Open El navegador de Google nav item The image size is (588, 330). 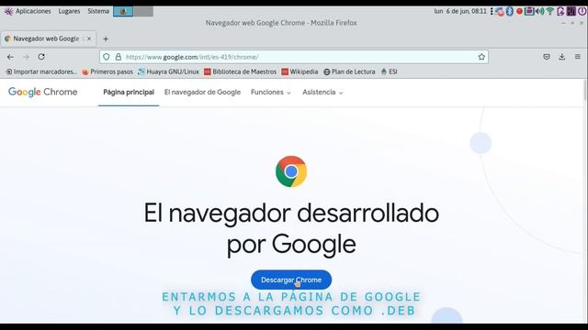(202, 92)
